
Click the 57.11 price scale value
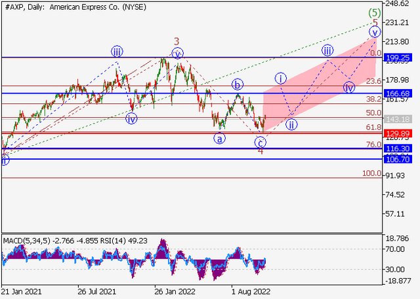coord(395,214)
